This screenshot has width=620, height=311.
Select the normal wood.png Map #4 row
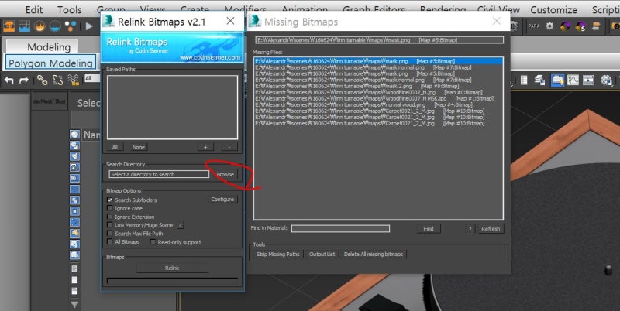[378, 104]
